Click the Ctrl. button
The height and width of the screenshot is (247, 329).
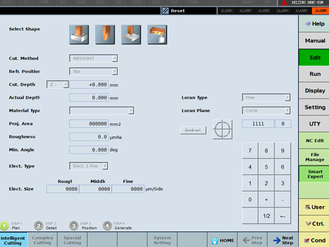[x=314, y=224]
